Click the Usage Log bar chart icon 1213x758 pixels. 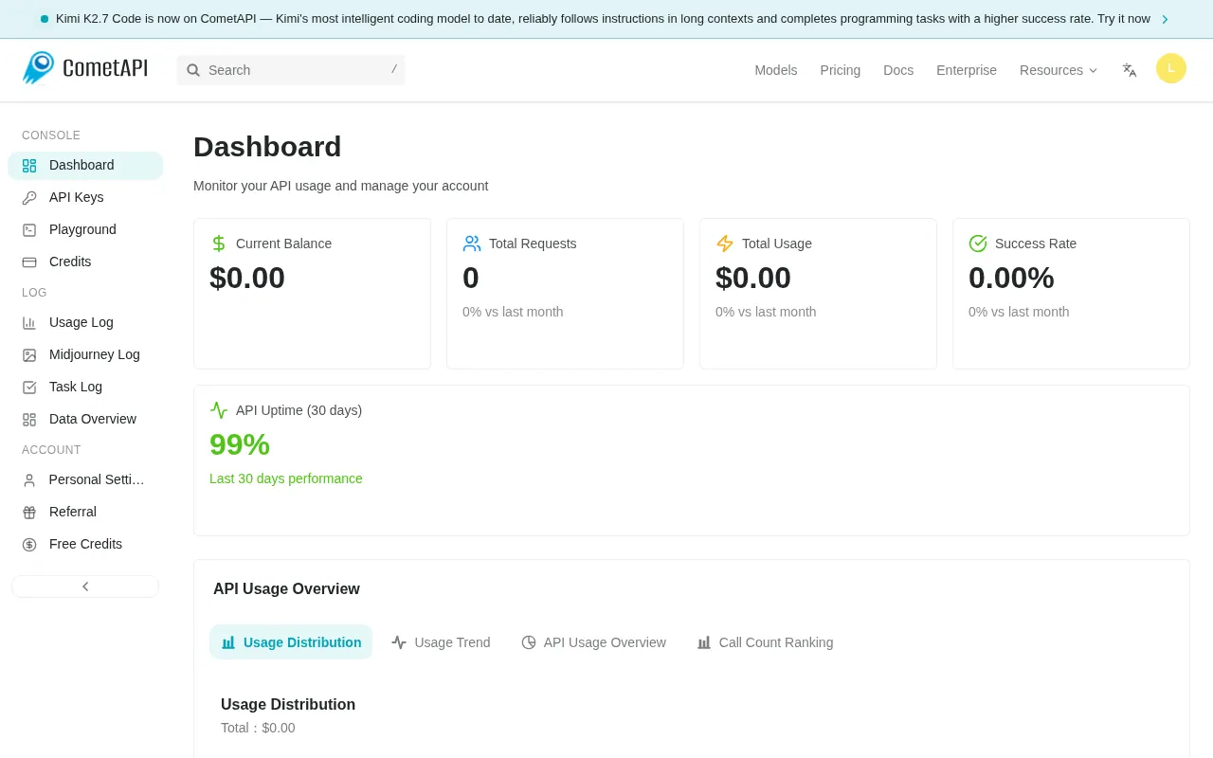click(29, 323)
